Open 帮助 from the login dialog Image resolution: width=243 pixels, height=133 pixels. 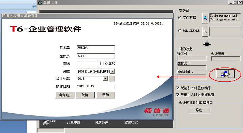[106, 95]
